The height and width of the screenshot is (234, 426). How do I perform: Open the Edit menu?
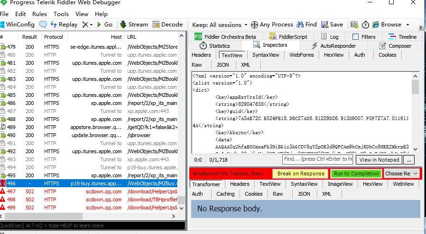tap(20, 14)
